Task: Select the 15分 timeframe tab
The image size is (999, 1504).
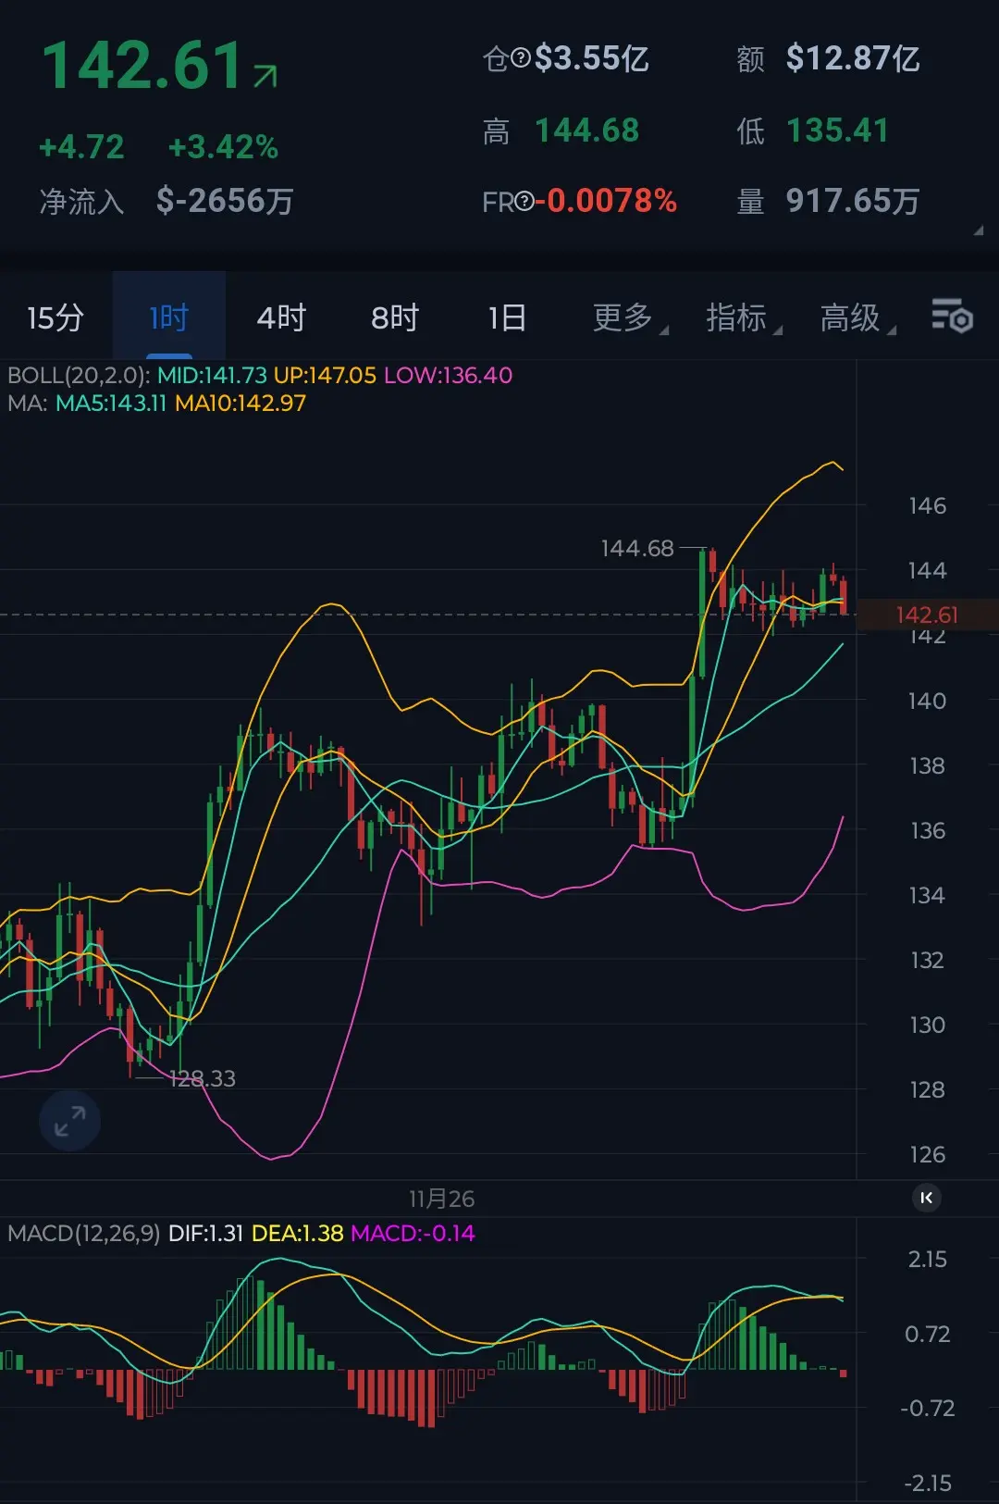Action: click(x=55, y=317)
